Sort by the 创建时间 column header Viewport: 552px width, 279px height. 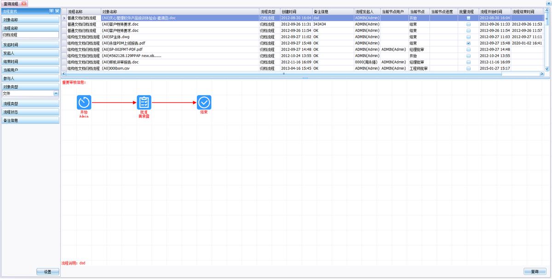tap(295, 12)
